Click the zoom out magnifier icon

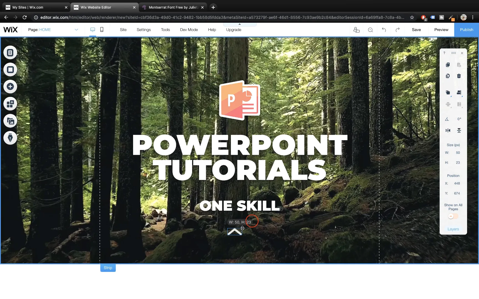tap(370, 30)
